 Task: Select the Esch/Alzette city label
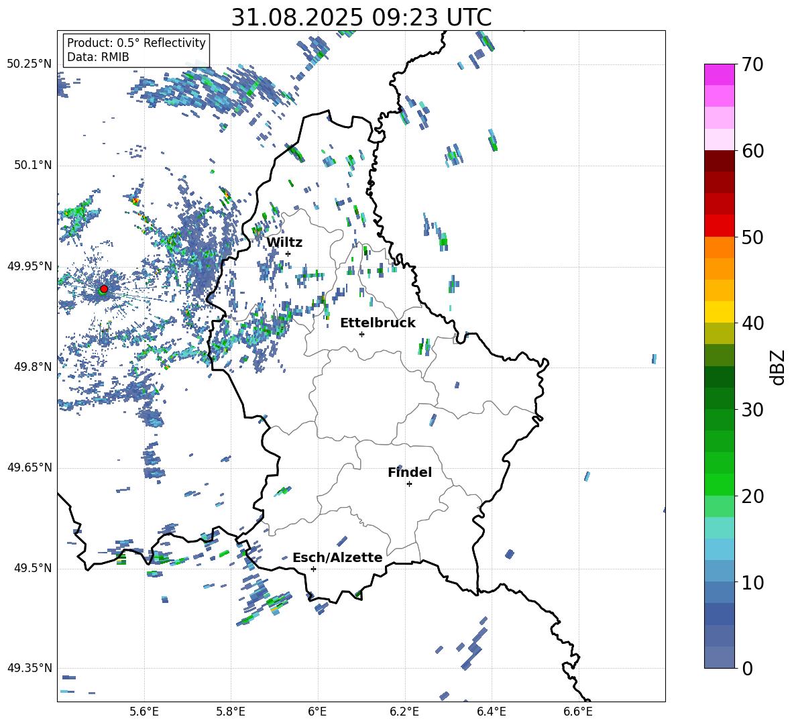(337, 557)
